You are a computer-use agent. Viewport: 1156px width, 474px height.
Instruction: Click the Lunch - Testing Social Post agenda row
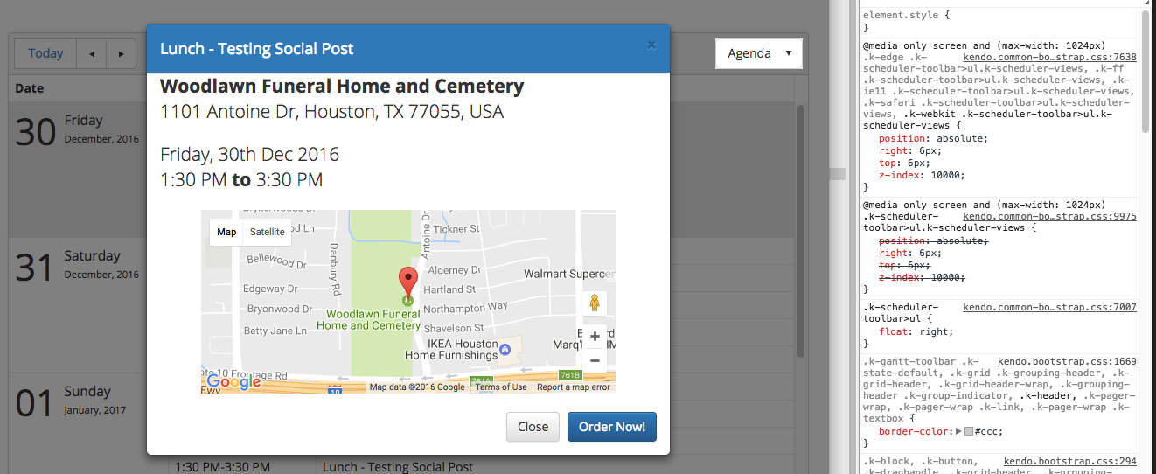click(x=398, y=466)
